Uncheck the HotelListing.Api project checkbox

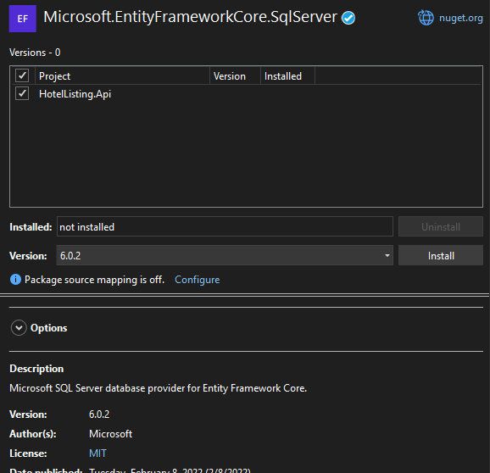(22, 93)
